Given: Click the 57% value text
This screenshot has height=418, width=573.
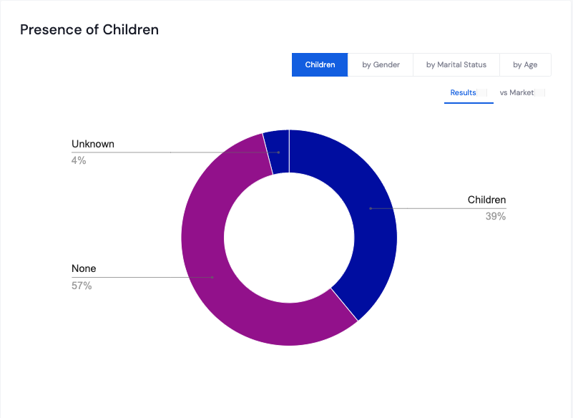Looking at the screenshot, I should 82,286.
